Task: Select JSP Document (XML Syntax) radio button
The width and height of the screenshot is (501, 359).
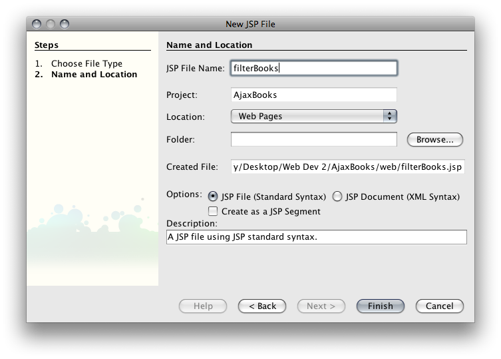Action: tap(337, 196)
